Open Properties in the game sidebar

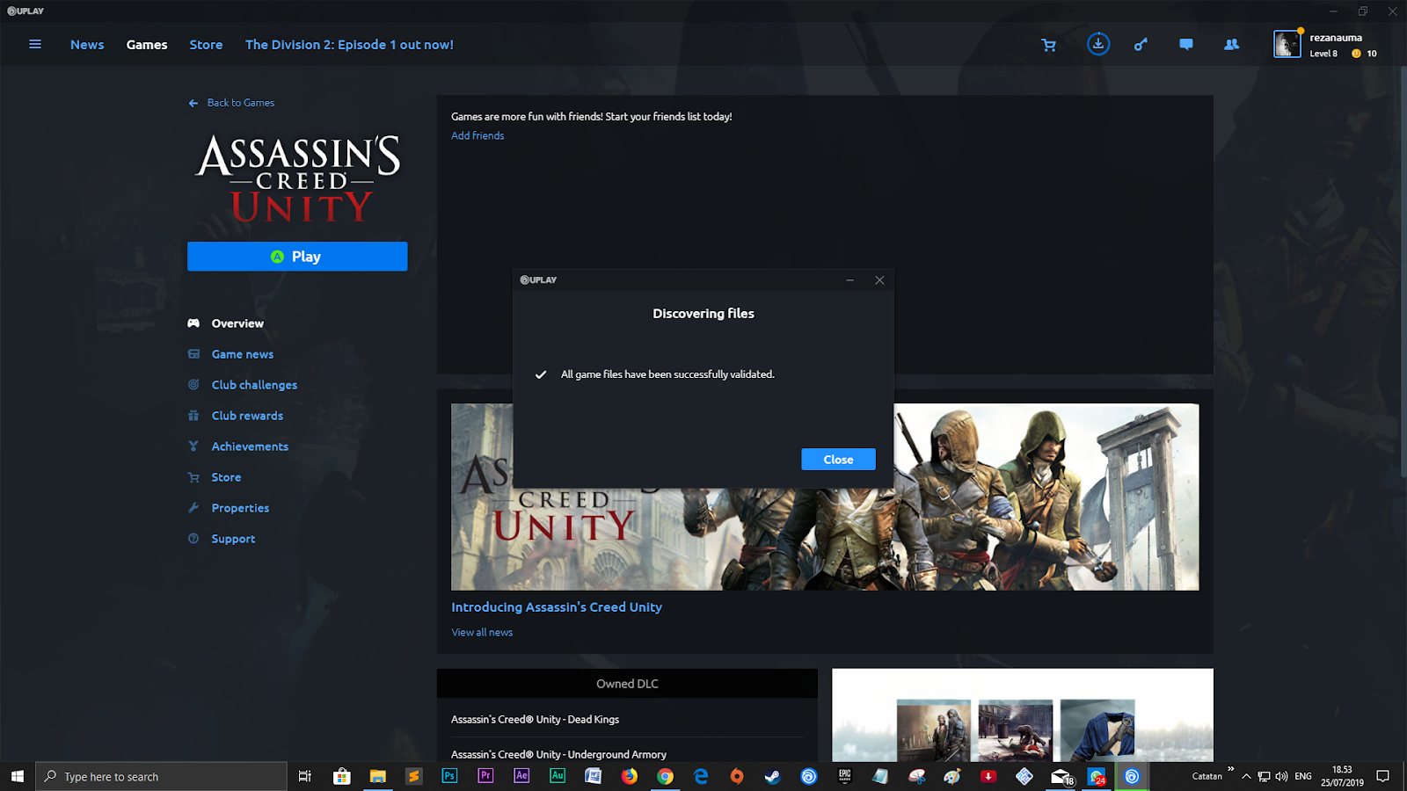click(x=240, y=508)
